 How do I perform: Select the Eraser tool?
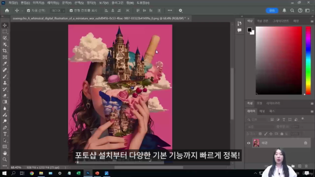4,96
